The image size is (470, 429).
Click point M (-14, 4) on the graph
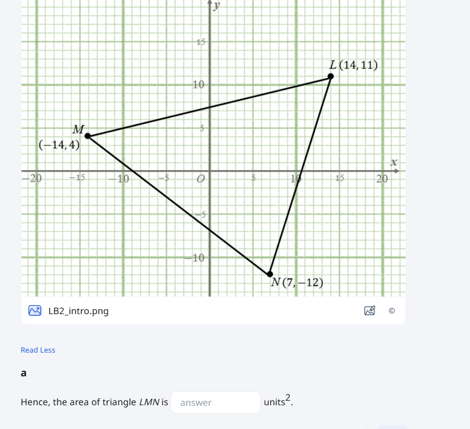(87, 135)
